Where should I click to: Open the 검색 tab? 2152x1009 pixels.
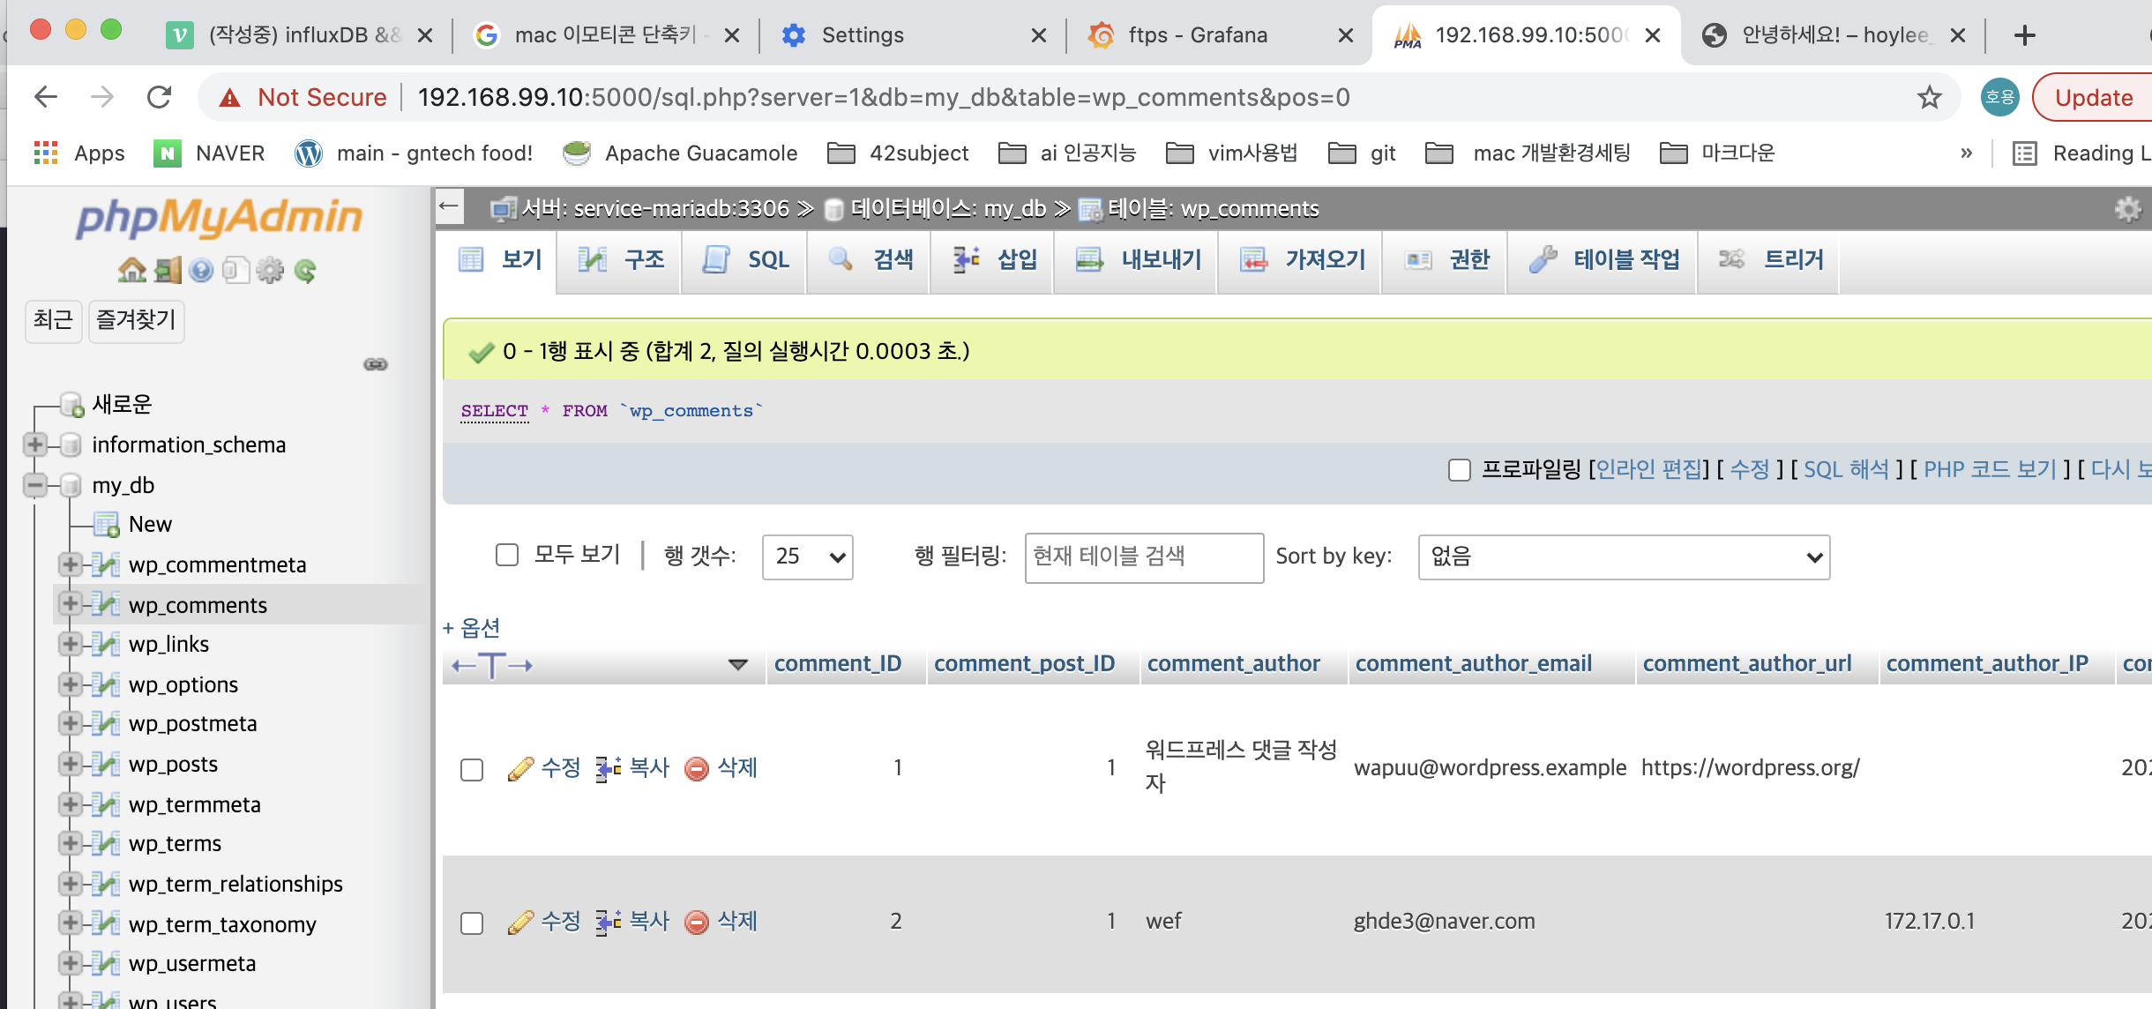click(x=870, y=260)
